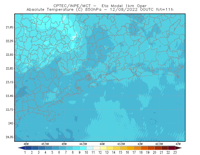Click the color bar segment between 2 and 3
The width and height of the screenshot is (200, 155).
35,148
